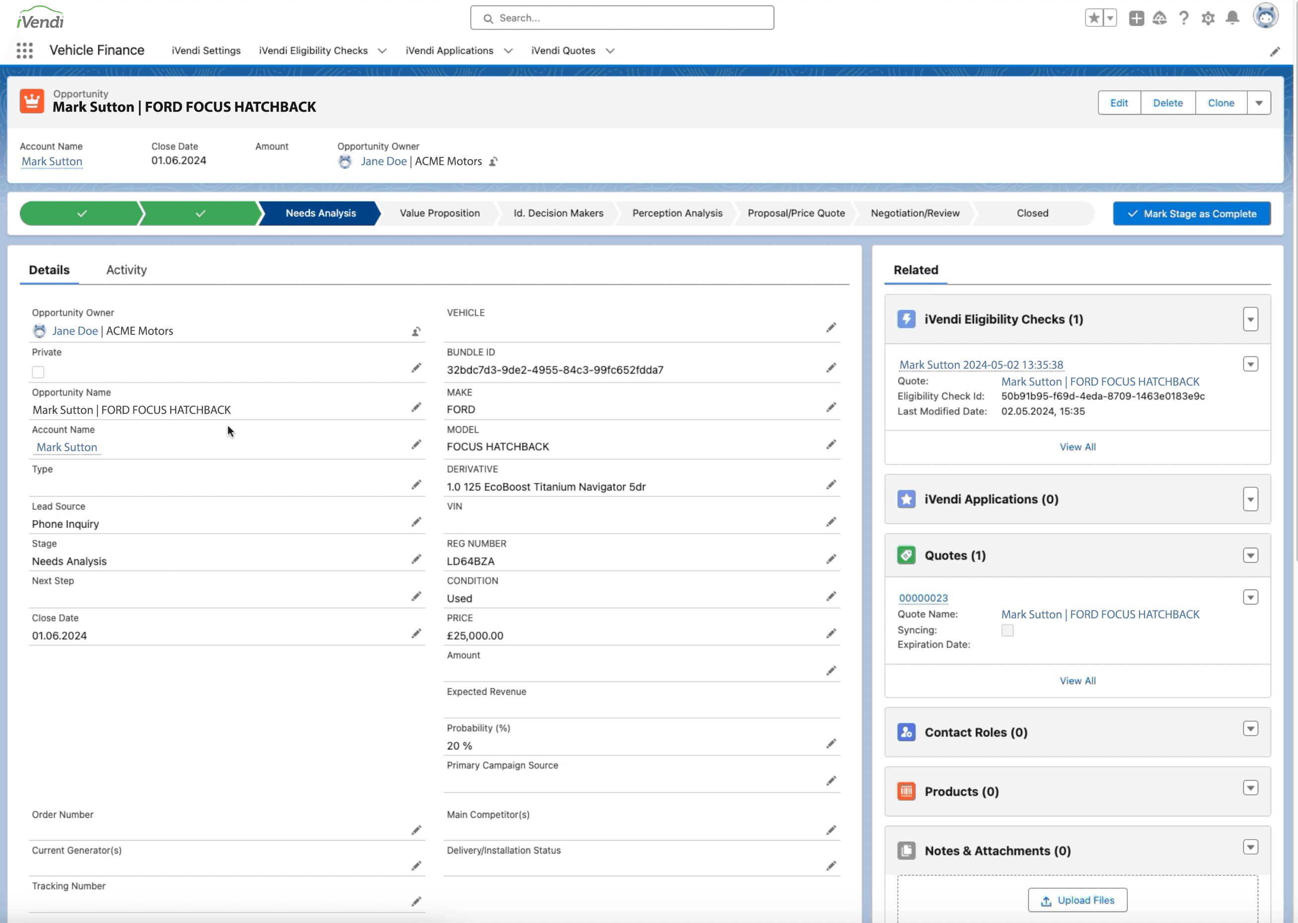Select the Negotiation/Review stage
Image resolution: width=1298 pixels, height=923 pixels.
[915, 214]
